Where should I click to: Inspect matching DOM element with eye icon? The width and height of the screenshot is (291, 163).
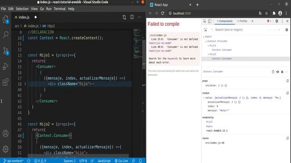tap(277, 72)
